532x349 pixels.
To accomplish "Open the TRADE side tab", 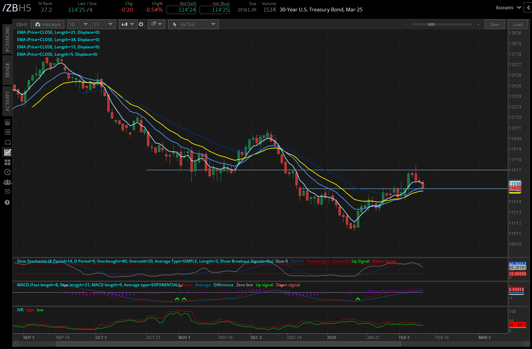I will pyautogui.click(x=7, y=70).
